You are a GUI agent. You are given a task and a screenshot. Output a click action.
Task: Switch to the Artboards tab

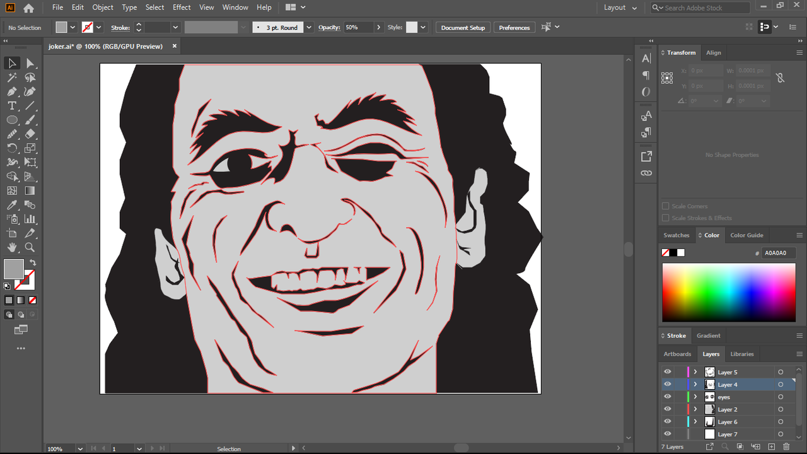tap(678, 354)
